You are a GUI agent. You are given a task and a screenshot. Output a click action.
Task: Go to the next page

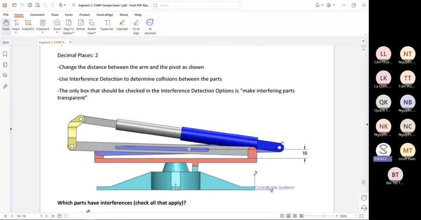click(46, 216)
